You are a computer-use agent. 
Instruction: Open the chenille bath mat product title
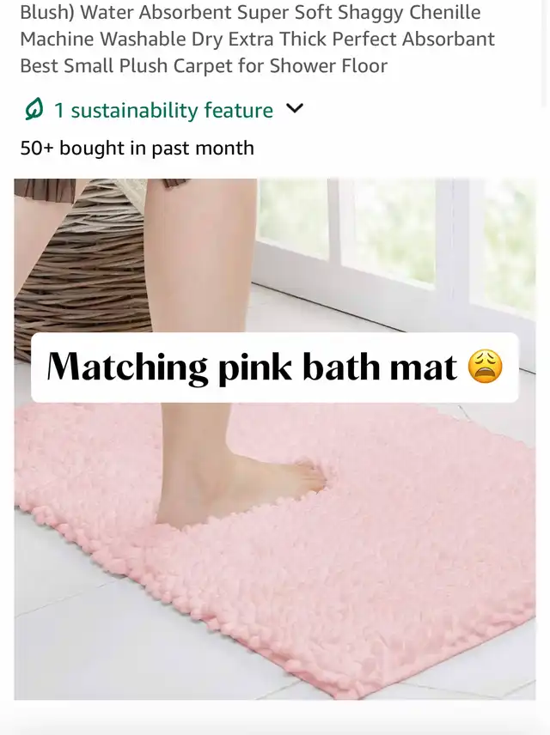pos(257,39)
